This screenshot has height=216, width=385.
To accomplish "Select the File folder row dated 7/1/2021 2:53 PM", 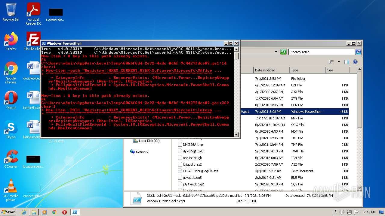I will (294, 79).
